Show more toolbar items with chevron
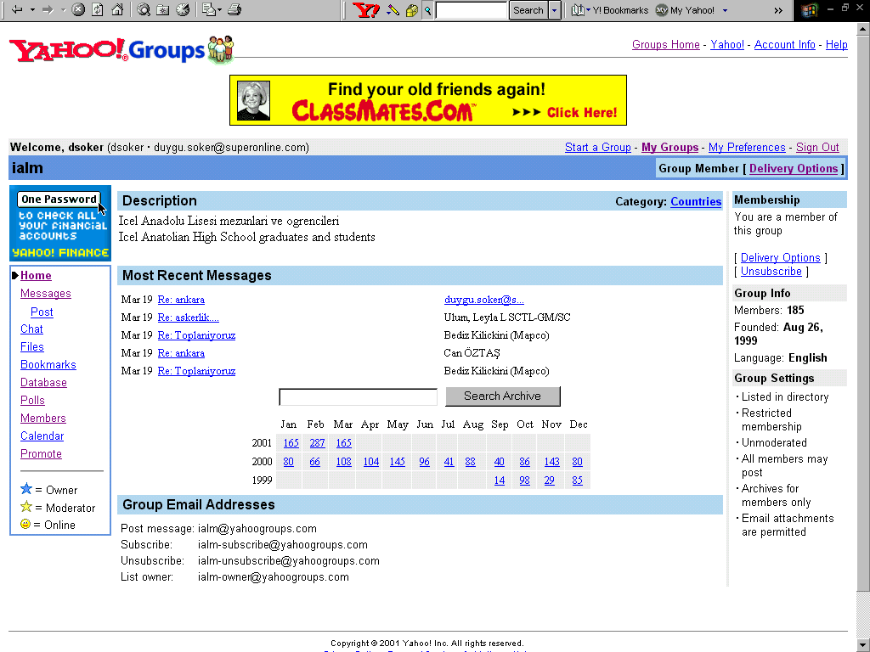This screenshot has width=870, height=652. point(778,10)
